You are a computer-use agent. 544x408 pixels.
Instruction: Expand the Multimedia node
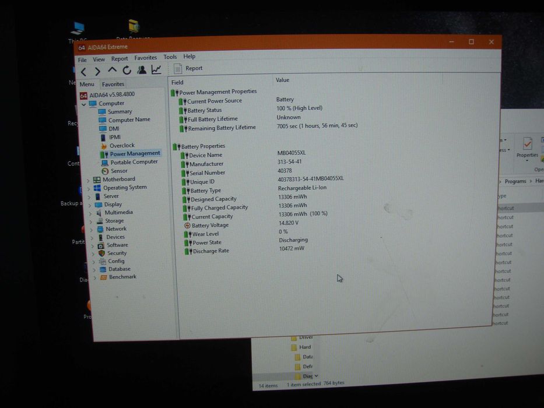[x=90, y=213]
